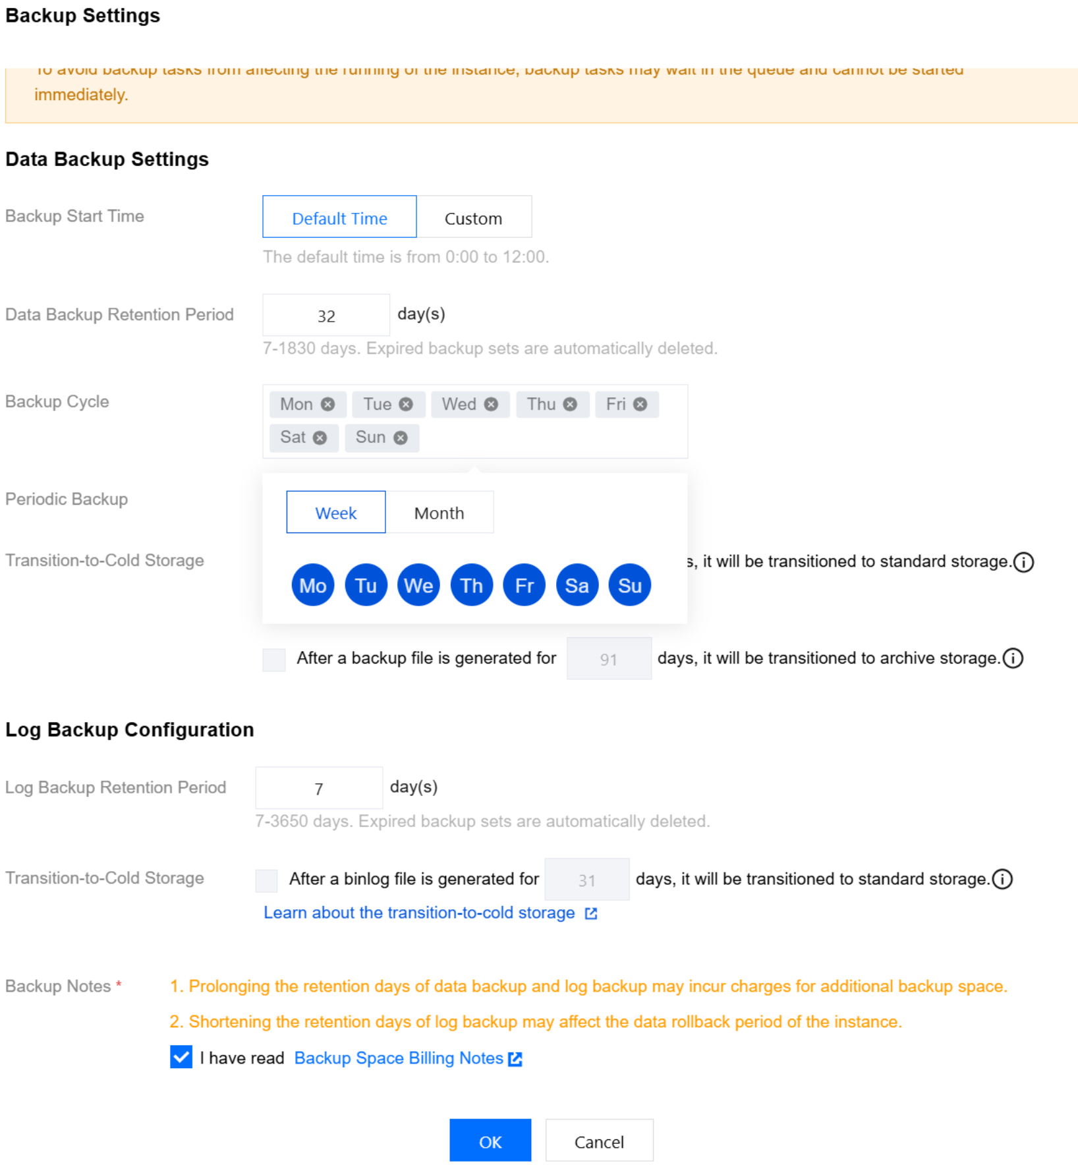The width and height of the screenshot is (1078, 1165).
Task: Remove the Sun tag from Backup Cycle
Action: click(x=400, y=438)
